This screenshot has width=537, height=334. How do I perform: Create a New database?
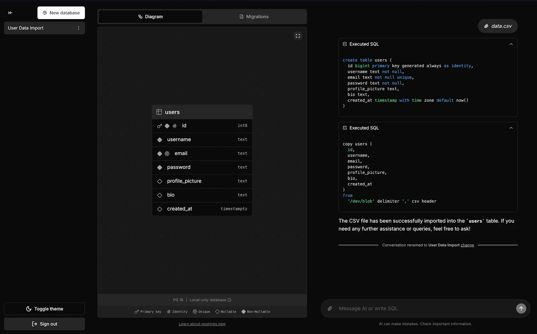click(61, 13)
